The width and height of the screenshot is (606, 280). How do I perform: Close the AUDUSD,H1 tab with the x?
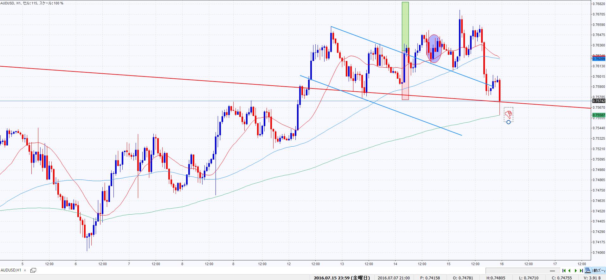coord(25,270)
